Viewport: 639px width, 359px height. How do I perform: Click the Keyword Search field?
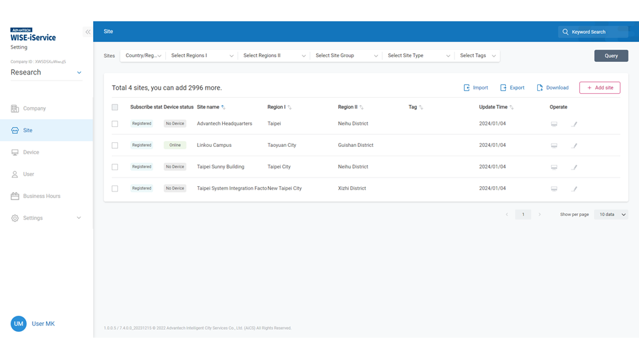(x=592, y=32)
